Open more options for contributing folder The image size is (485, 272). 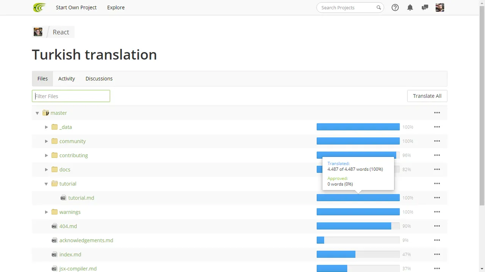(x=437, y=155)
